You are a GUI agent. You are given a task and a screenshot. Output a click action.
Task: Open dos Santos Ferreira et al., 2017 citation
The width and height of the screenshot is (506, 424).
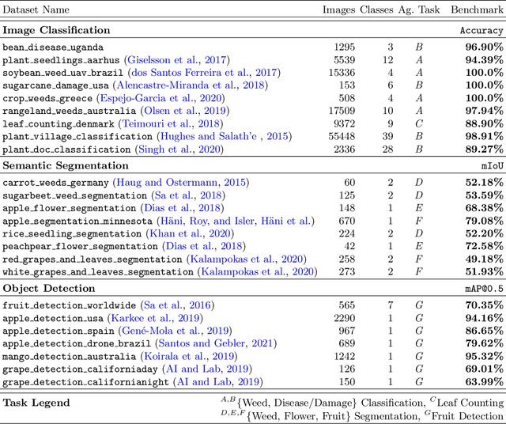tap(204, 73)
